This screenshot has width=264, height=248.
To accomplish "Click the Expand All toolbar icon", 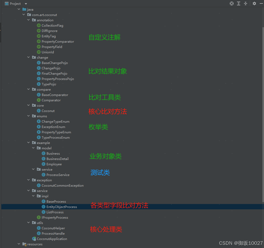I will pos(239,3).
